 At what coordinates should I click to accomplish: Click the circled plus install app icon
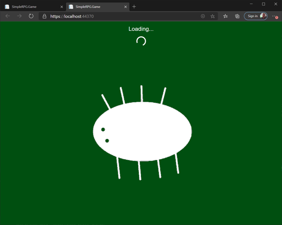203,16
